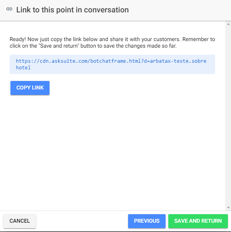The image size is (231, 232).
Task: Click the 'Link to this point in conversation' title
Action: point(72,10)
